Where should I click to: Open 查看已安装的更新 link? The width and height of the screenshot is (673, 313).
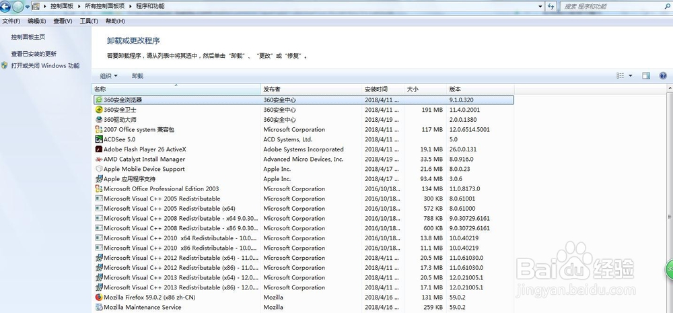[x=34, y=54]
